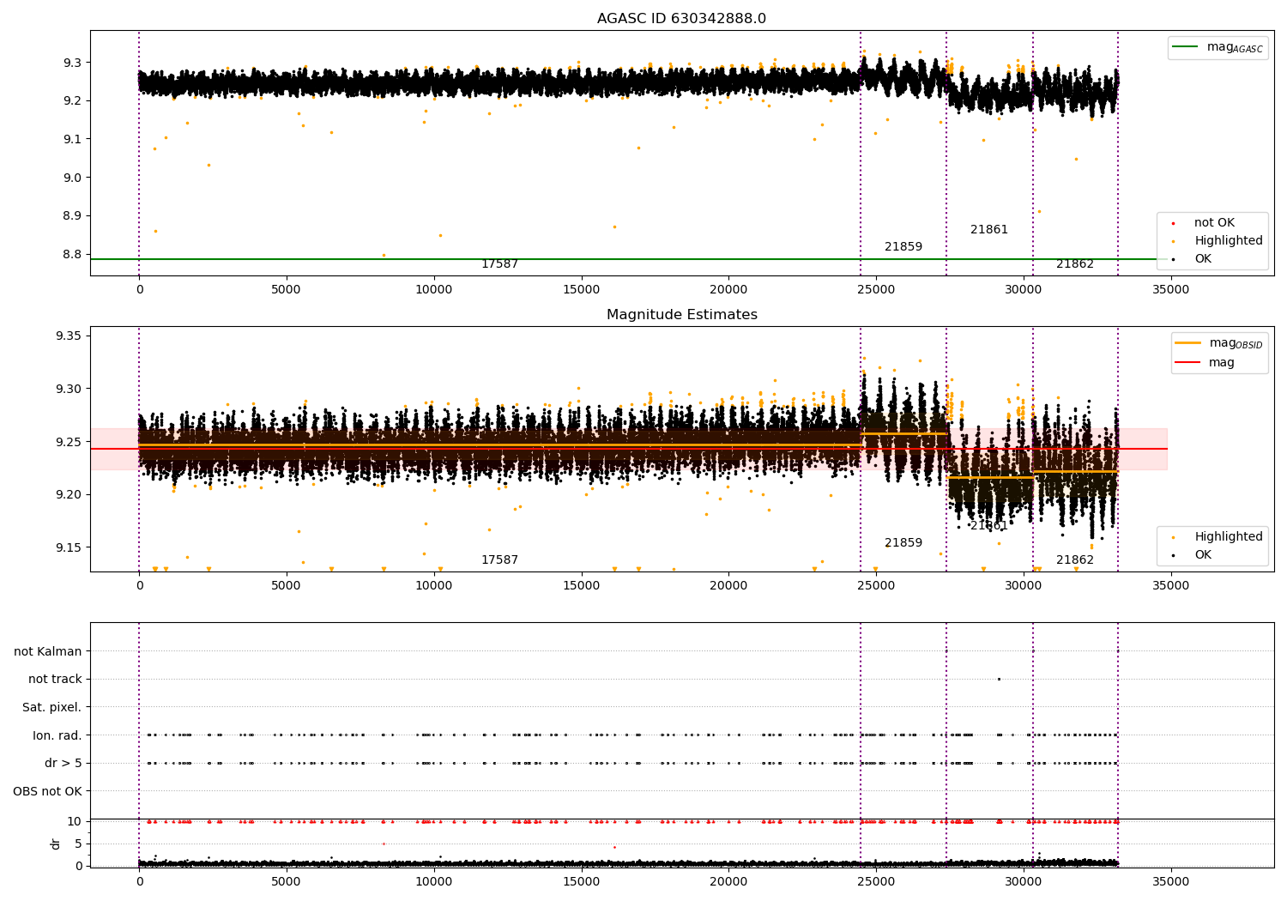Click the dr axis tick label 5

[78, 844]
